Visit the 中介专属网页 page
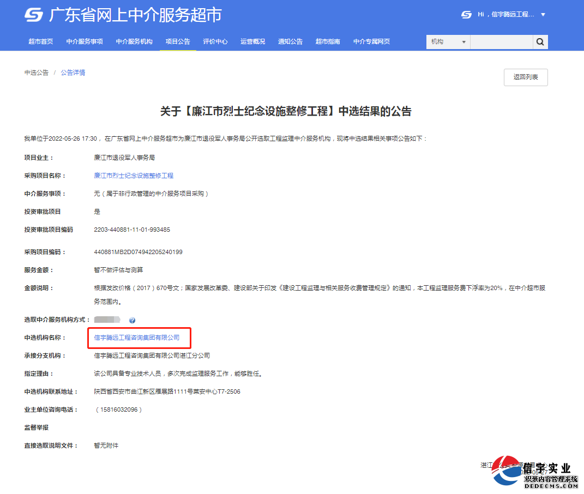This screenshot has height=494, width=584. click(x=372, y=41)
